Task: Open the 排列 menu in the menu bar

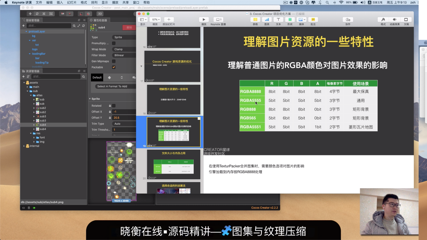Action: pyautogui.click(x=94, y=3)
